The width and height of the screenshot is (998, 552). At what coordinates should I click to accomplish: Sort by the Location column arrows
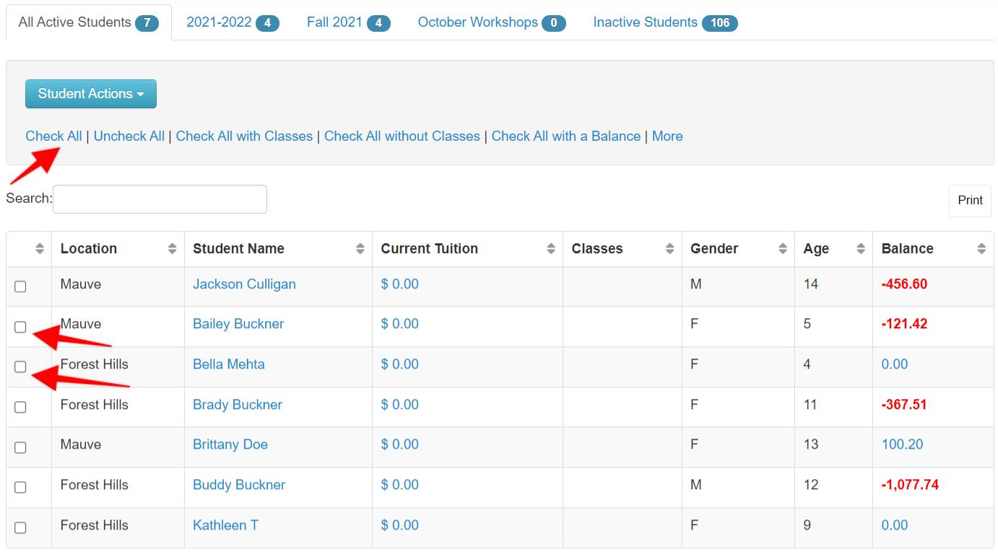172,249
